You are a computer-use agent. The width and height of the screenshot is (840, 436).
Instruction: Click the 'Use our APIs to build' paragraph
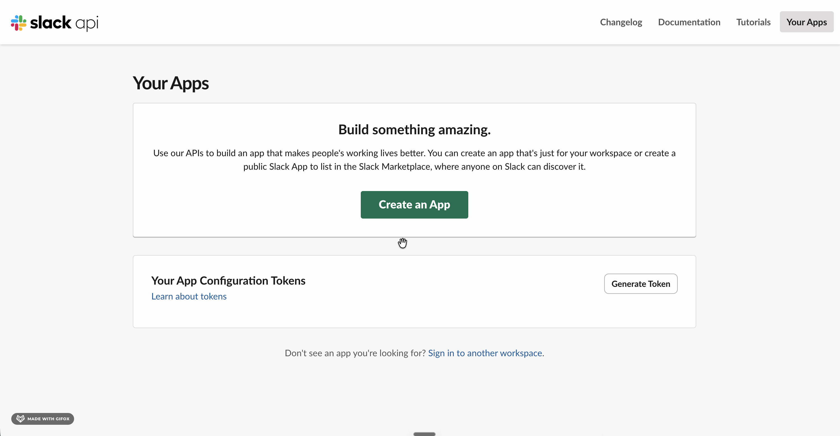(414, 160)
